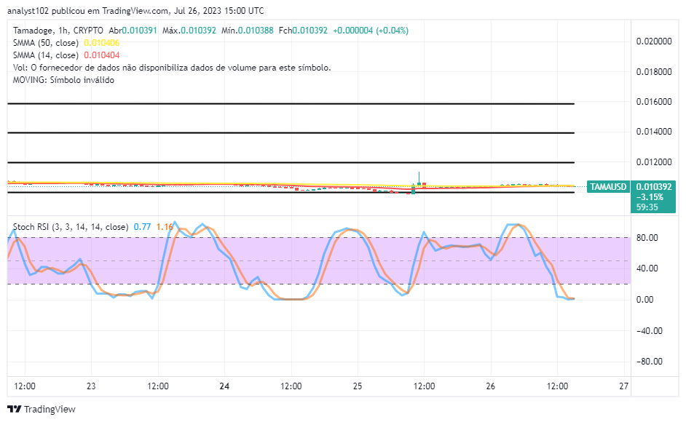Image resolution: width=686 pixels, height=422 pixels.
Task: Click the -40.00 Stoch RSI axis label
Action: 650,330
